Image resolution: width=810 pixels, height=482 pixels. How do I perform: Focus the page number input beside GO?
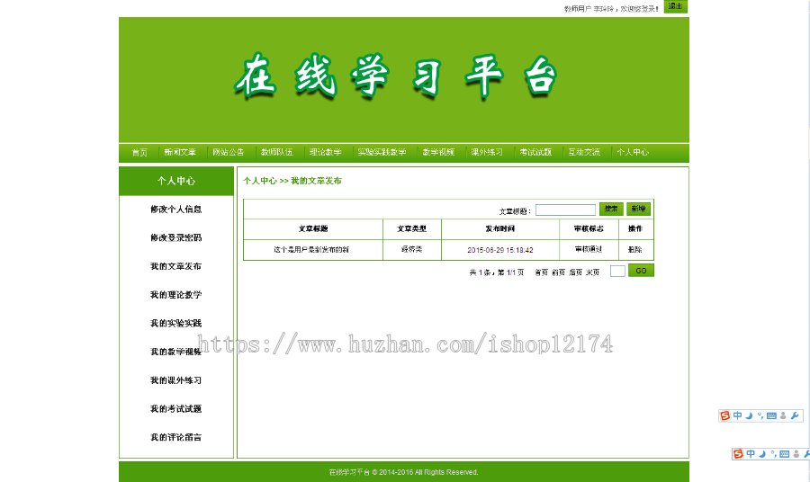pos(617,271)
